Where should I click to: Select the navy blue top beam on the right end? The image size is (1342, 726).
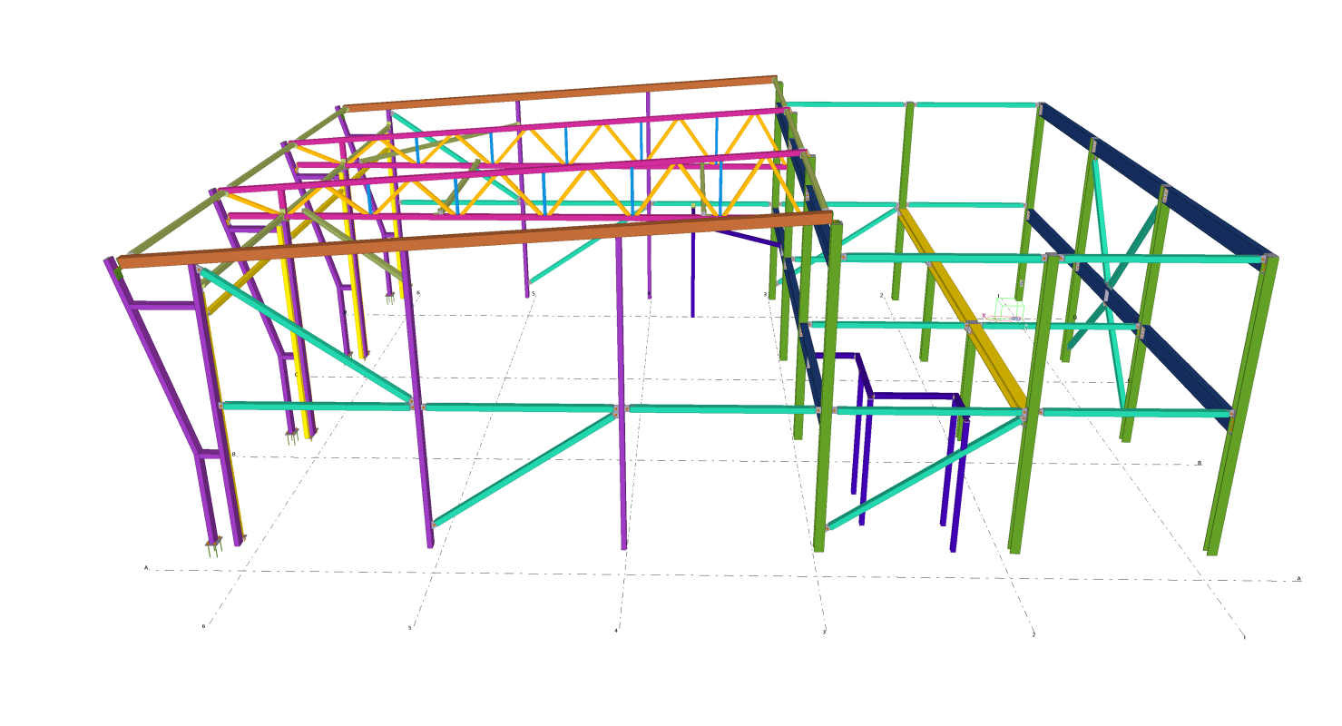click(1157, 180)
